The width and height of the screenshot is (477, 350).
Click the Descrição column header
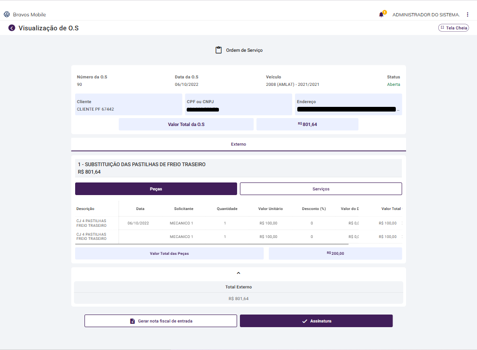[x=85, y=209]
